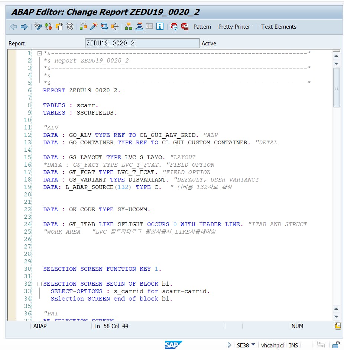Click FUNCTION KEY on line 30
Image resolution: width=344 pixels, height=350 pixels.
click(129, 269)
